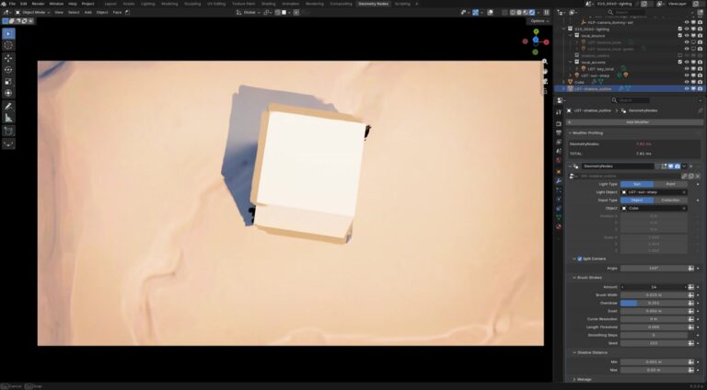Enable the shadow_casters collection checkbox
The width and height of the screenshot is (707, 390).
click(x=680, y=55)
